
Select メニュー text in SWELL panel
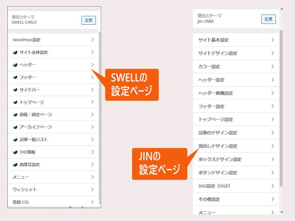21,177
